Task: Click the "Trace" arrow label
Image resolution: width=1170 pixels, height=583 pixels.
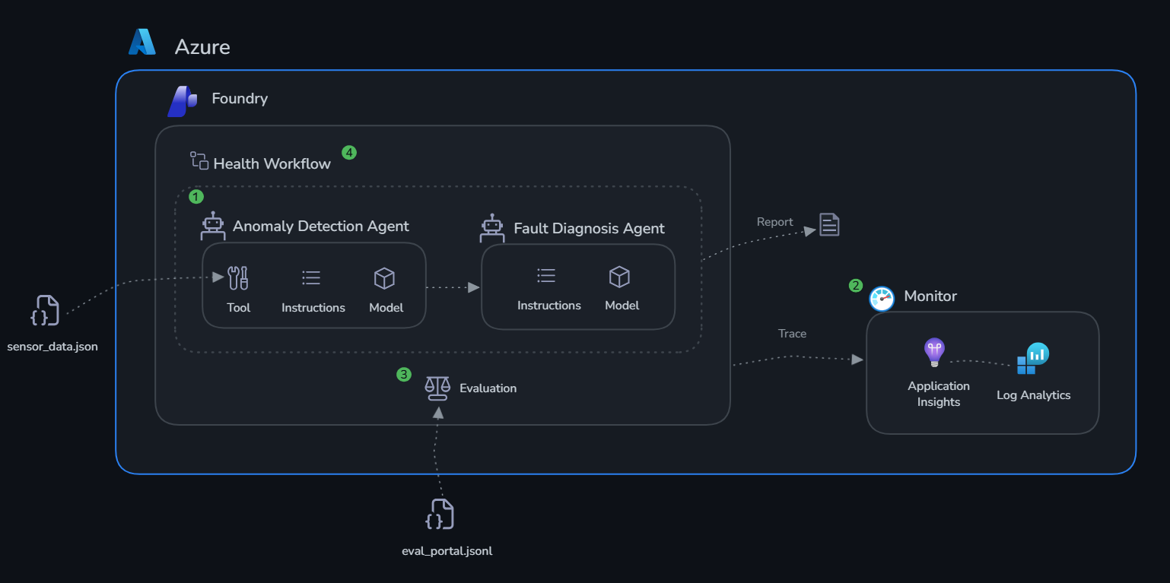Action: pyautogui.click(x=792, y=334)
